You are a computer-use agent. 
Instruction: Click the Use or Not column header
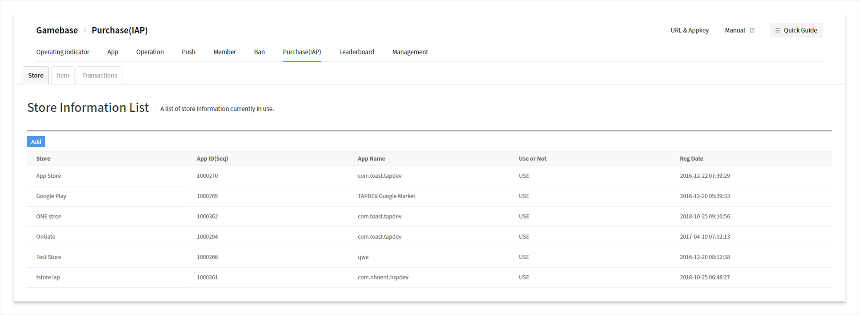coord(533,159)
